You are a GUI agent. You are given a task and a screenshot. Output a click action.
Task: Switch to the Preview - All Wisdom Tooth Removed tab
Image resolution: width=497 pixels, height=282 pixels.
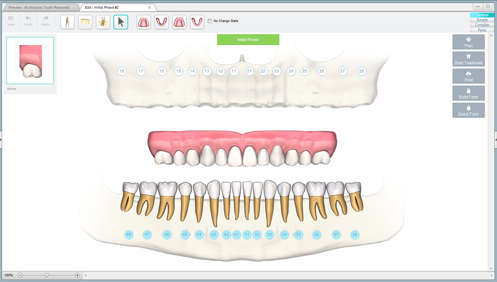pos(39,7)
